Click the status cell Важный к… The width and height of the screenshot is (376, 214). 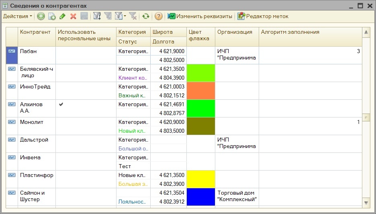click(133, 95)
